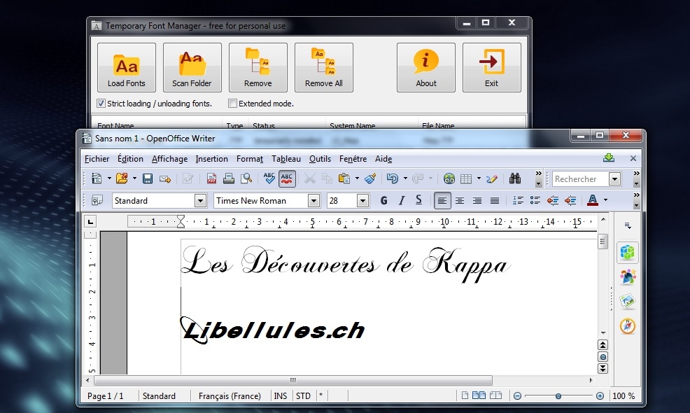This screenshot has width=690, height=413.
Task: Select Justified alignment
Action: (x=495, y=201)
